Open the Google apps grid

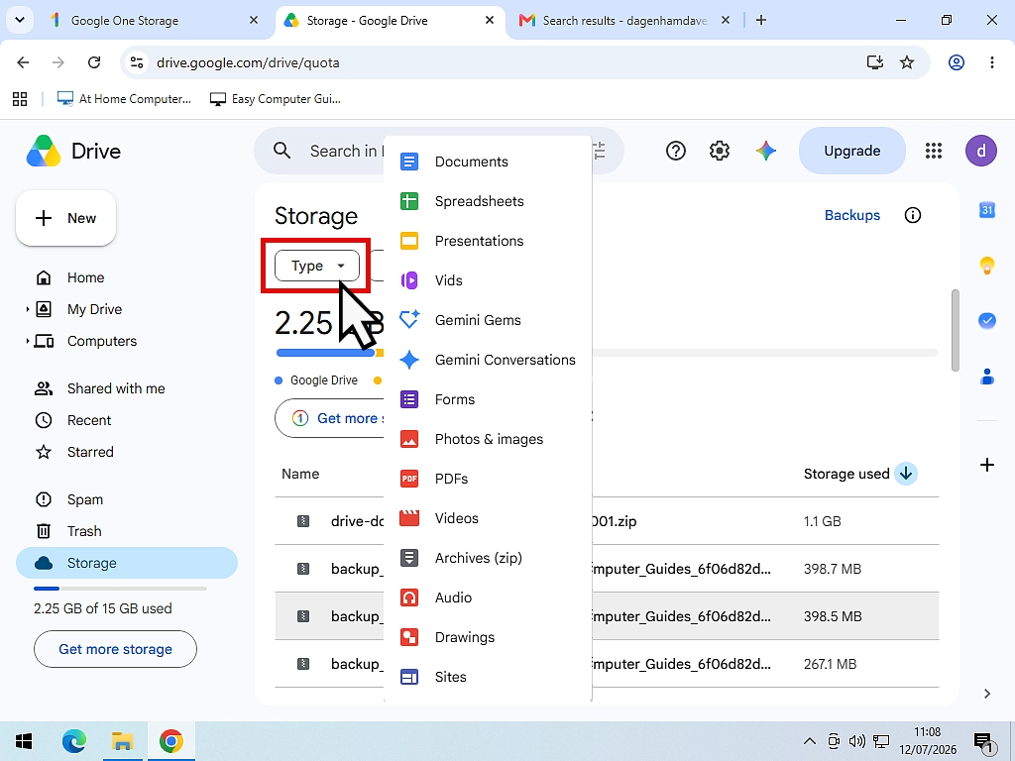tap(934, 151)
